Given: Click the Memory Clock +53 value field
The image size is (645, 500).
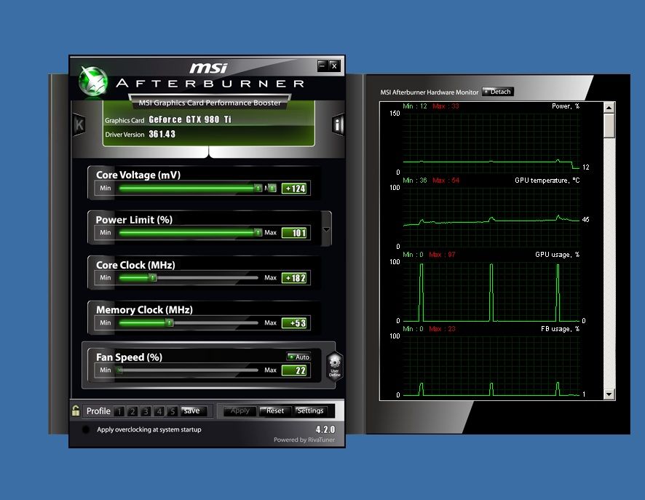Looking at the screenshot, I should pyautogui.click(x=296, y=323).
